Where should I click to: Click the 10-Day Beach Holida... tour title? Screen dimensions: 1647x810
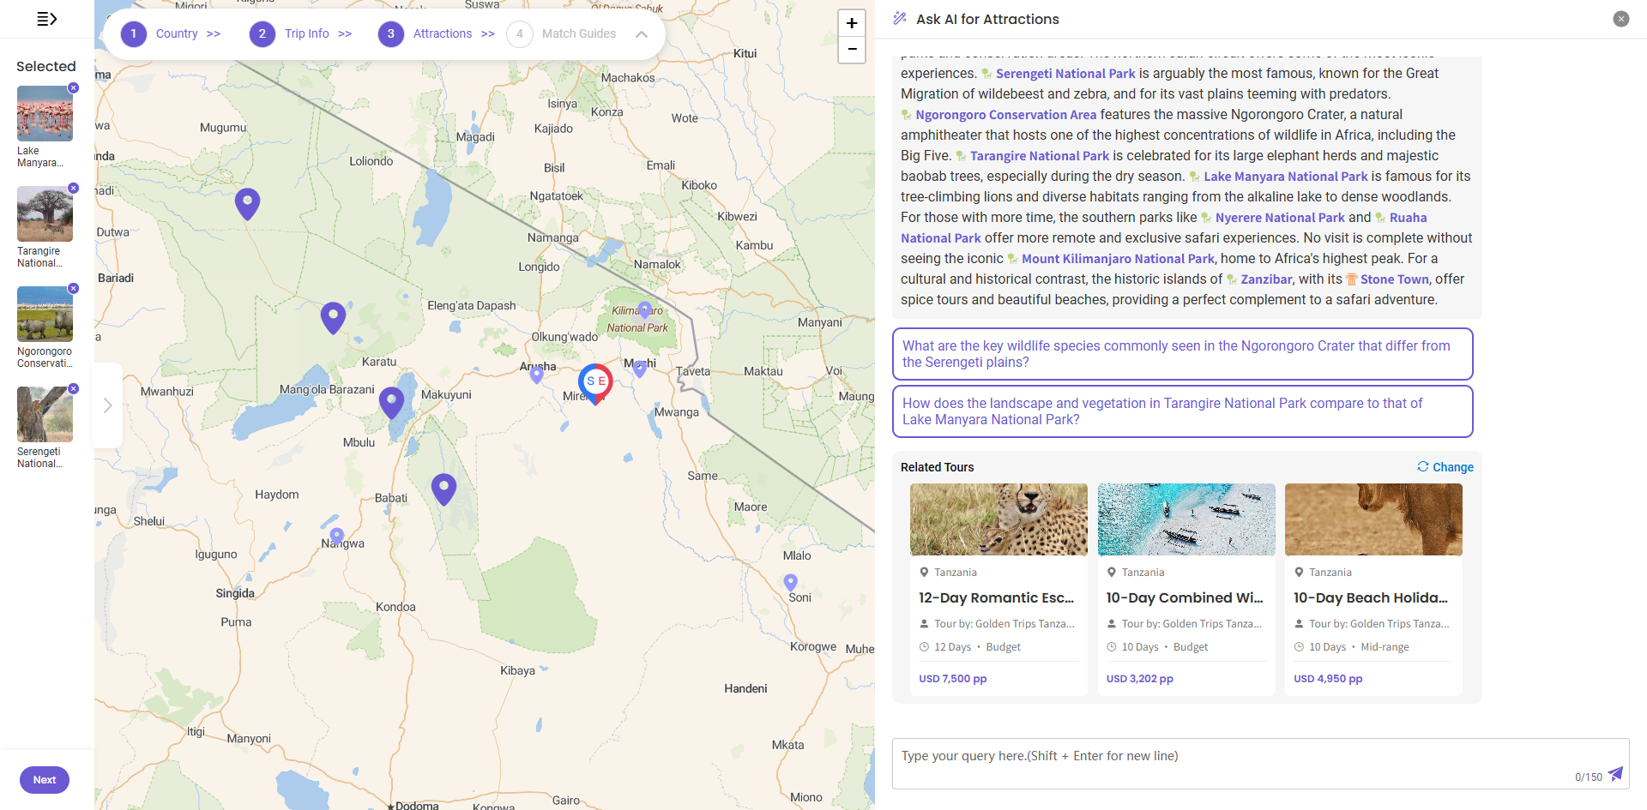[x=1370, y=597]
